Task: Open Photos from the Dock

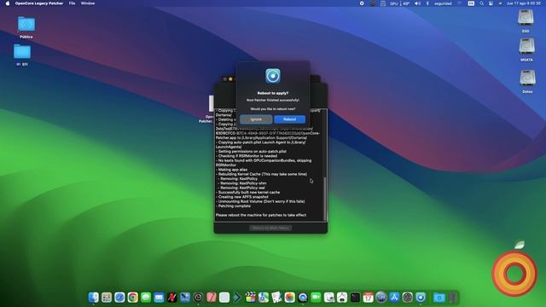Action: point(290,298)
